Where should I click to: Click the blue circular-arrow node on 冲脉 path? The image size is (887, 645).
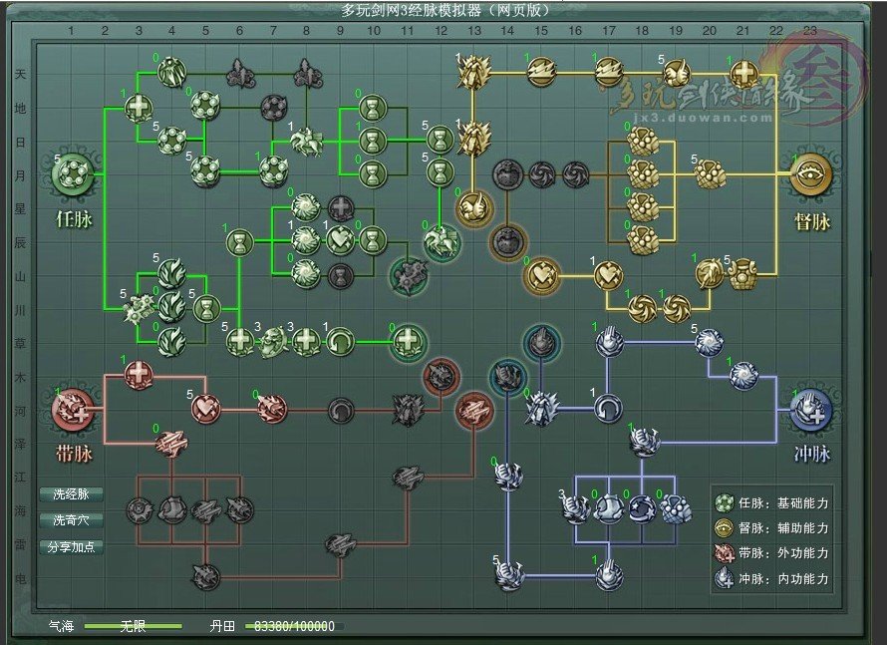tap(608, 408)
